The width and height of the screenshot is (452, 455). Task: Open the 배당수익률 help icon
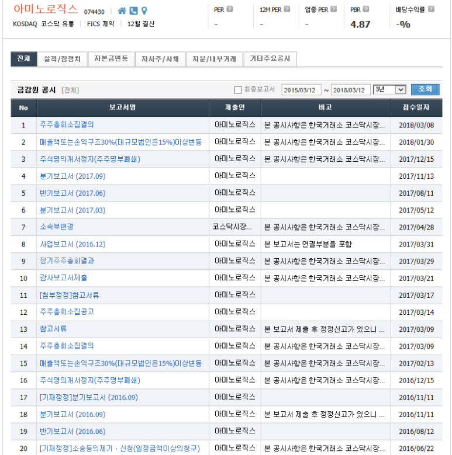click(432, 9)
